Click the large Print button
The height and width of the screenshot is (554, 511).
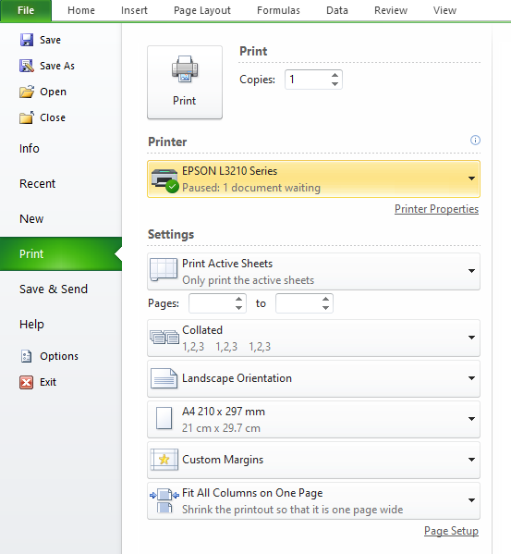click(x=185, y=82)
